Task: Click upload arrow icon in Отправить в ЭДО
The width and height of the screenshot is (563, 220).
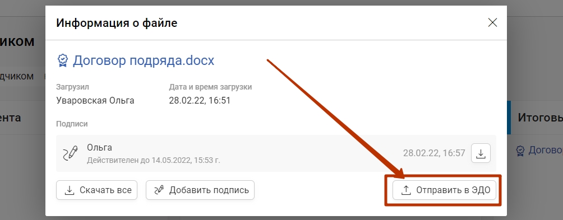Action: click(x=406, y=190)
